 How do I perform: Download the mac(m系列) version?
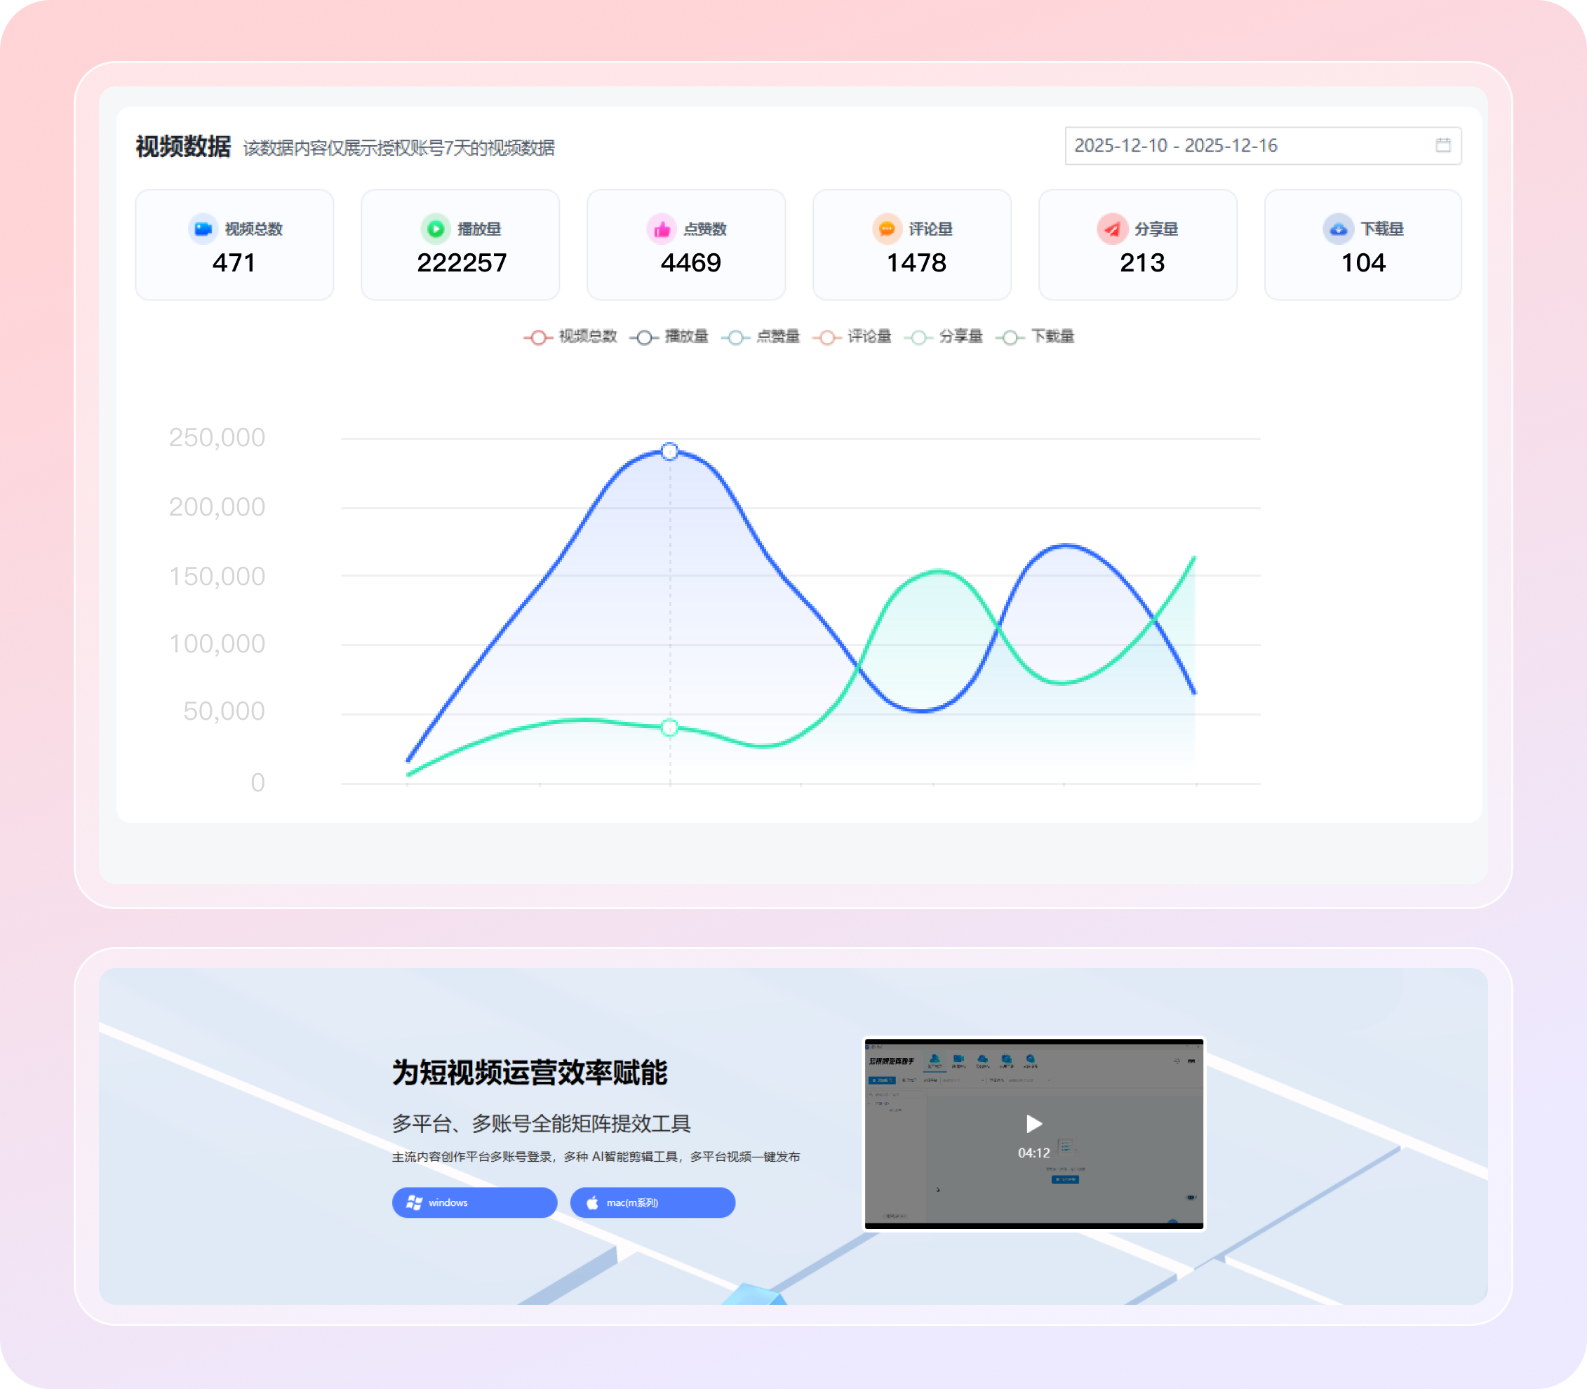pyautogui.click(x=652, y=1202)
